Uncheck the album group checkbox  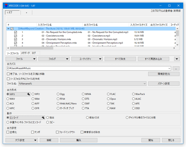tap(12, 29)
